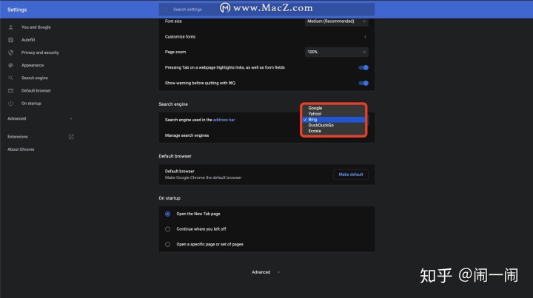Expand the Advanced section in sidebar
This screenshot has width=533, height=298.
coord(40,118)
